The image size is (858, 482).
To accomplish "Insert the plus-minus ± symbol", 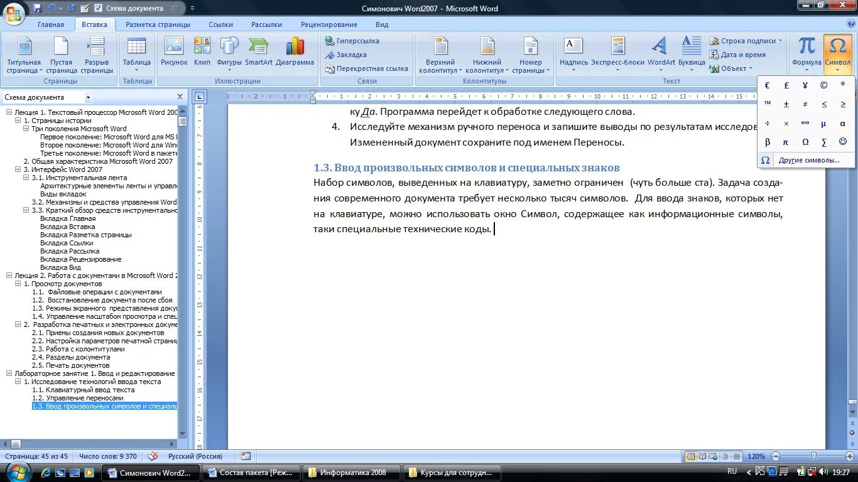I will click(x=786, y=104).
